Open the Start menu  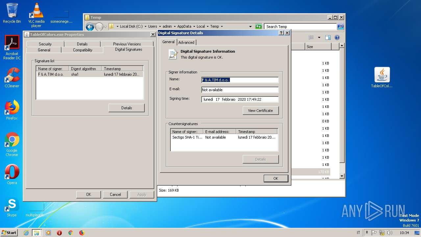pos(9,233)
